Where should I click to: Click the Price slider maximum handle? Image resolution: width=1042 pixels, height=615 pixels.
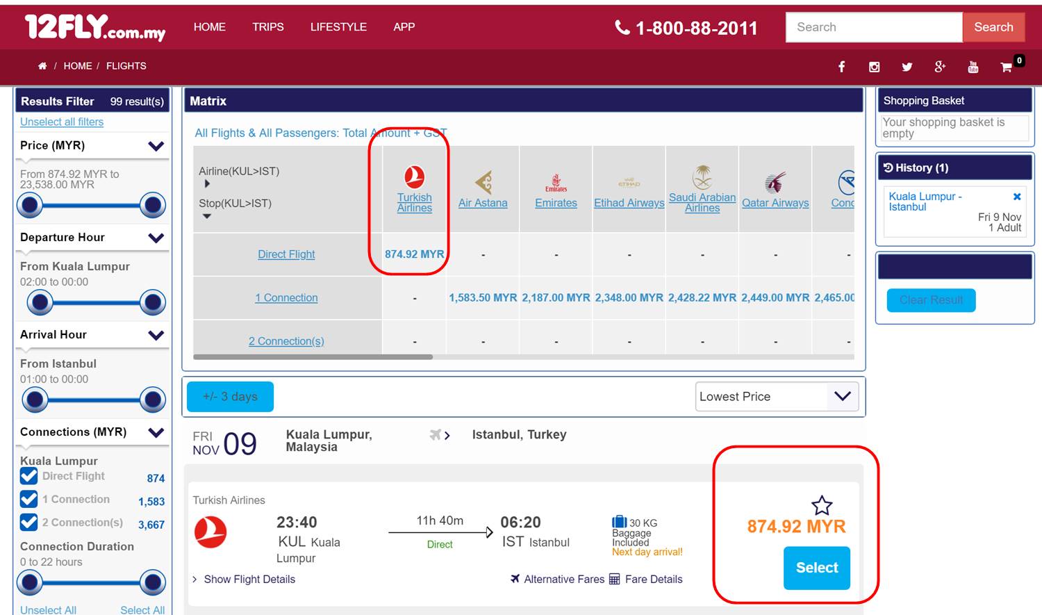tap(153, 205)
